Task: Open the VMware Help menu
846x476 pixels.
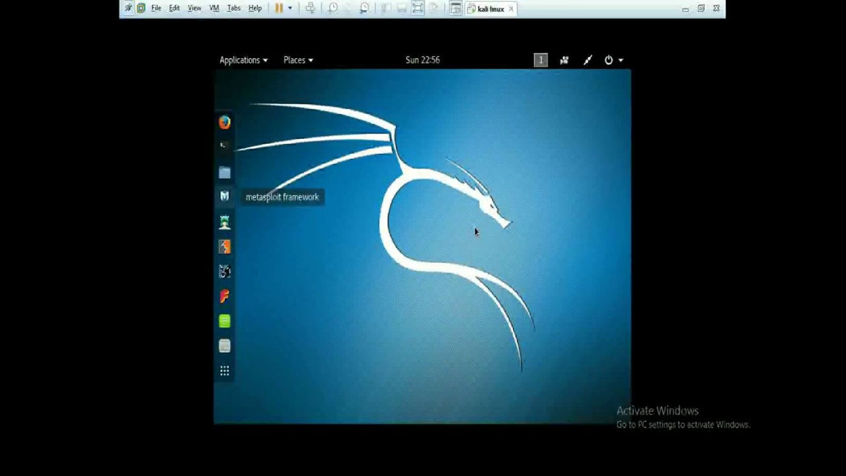Action: tap(255, 9)
